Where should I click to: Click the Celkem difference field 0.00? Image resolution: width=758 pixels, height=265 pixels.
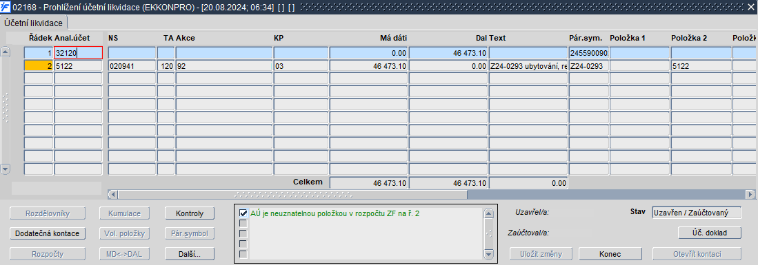[528, 183]
